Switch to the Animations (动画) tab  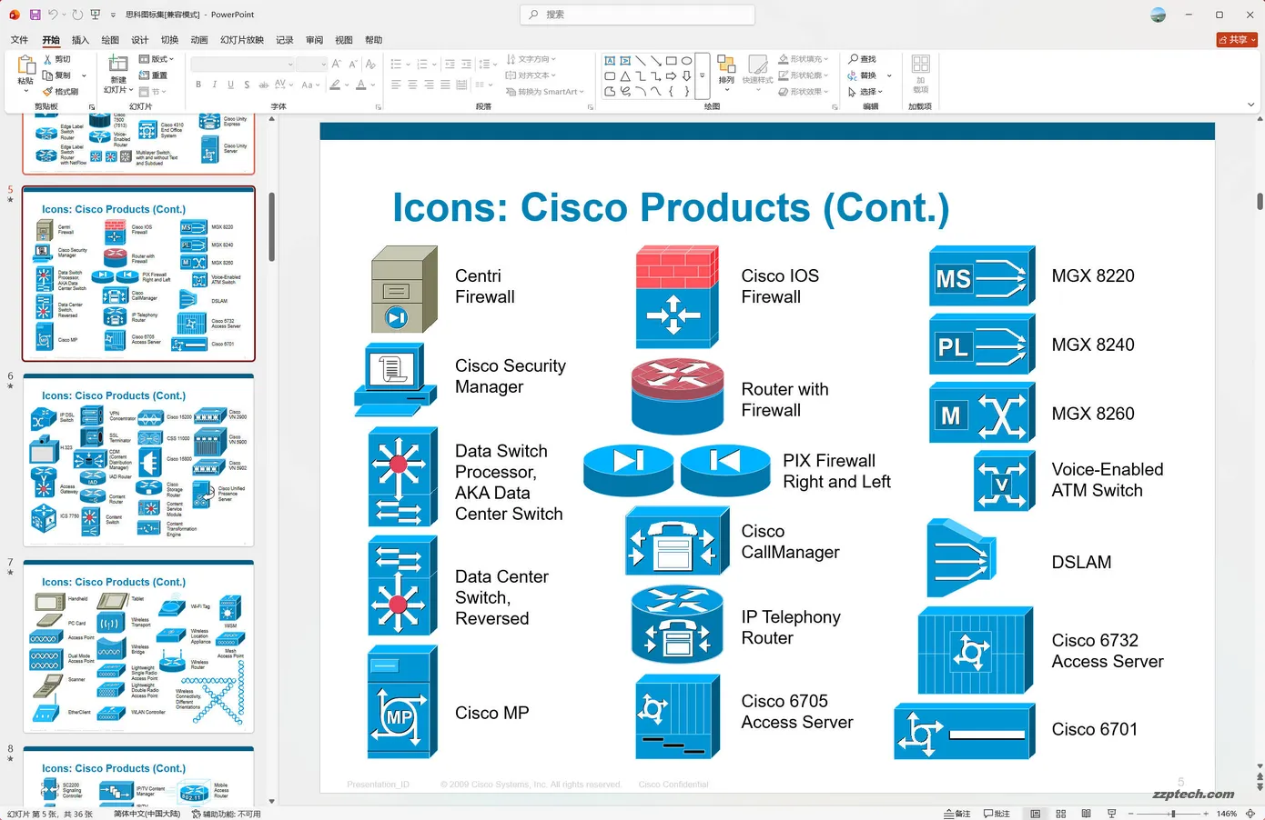(199, 40)
